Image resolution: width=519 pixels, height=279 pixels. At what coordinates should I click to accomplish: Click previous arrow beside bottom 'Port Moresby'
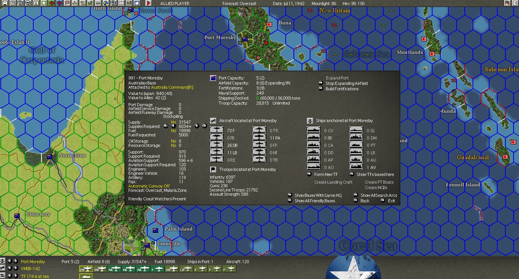tap(10, 262)
